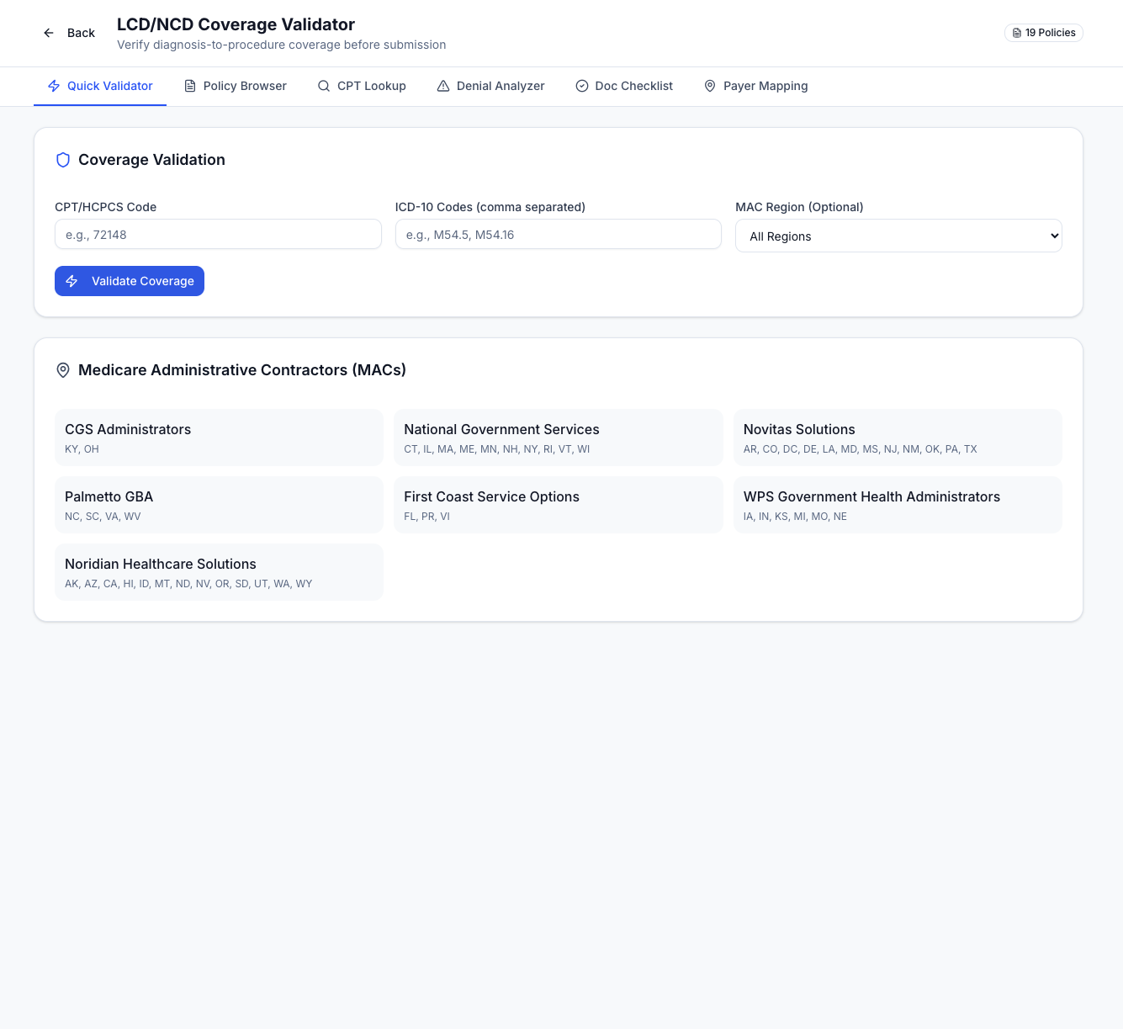Click the magnifier icon on CPT Lookup tab
This screenshot has width=1123, height=1029.
point(324,86)
